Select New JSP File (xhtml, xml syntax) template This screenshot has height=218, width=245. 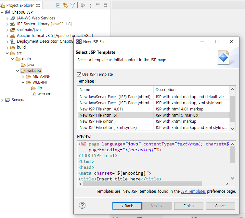coord(154,128)
